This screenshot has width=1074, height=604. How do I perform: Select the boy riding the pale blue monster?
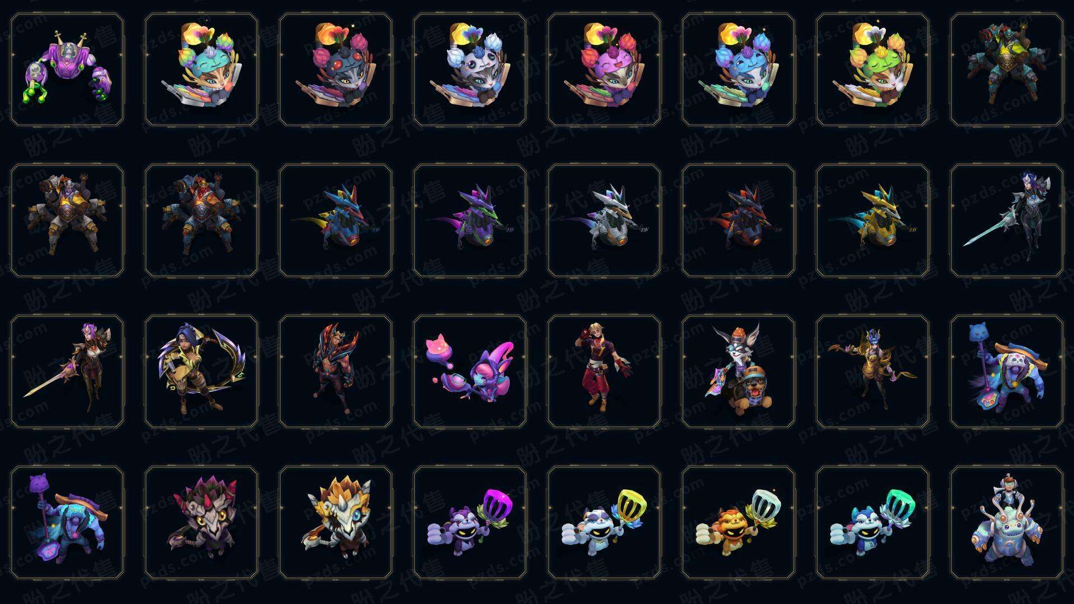click(x=1007, y=522)
